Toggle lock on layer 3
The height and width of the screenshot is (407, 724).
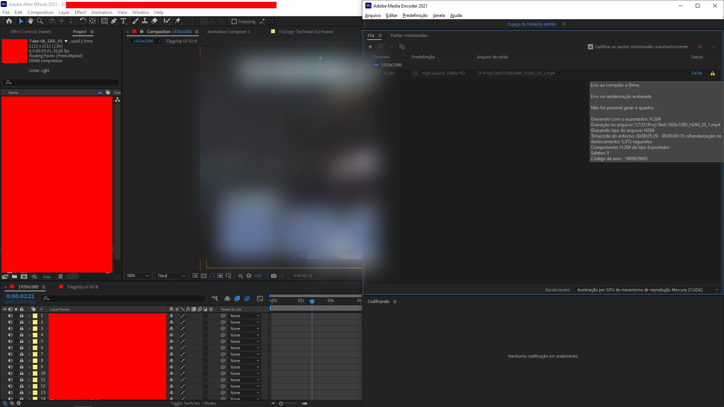[x=21, y=329]
